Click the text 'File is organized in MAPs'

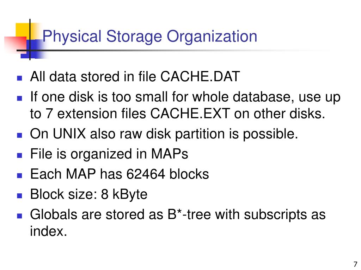coord(109,154)
